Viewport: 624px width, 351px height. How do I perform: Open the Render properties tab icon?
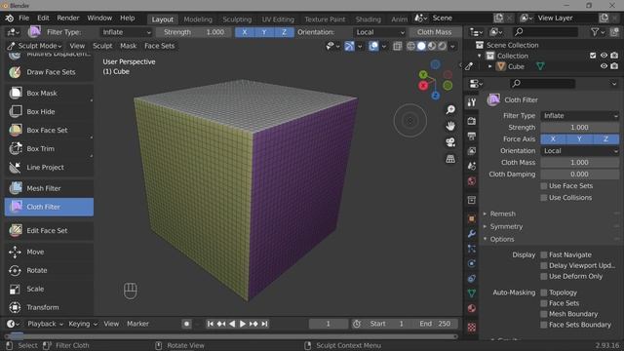[x=472, y=121]
